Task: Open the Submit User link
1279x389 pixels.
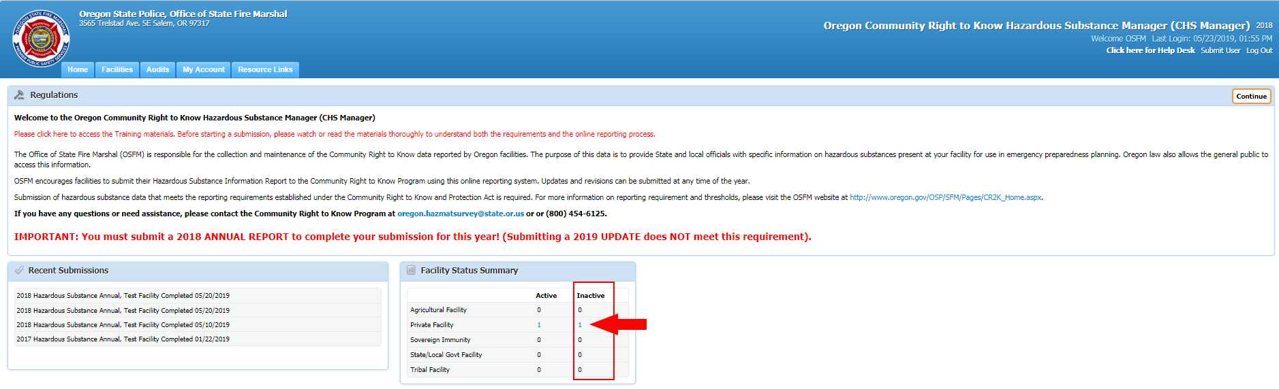Action: (x=1220, y=50)
